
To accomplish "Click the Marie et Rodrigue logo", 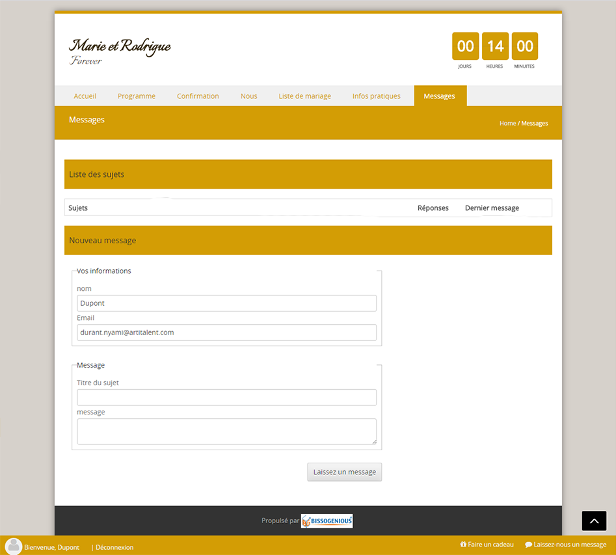I will pyautogui.click(x=120, y=51).
